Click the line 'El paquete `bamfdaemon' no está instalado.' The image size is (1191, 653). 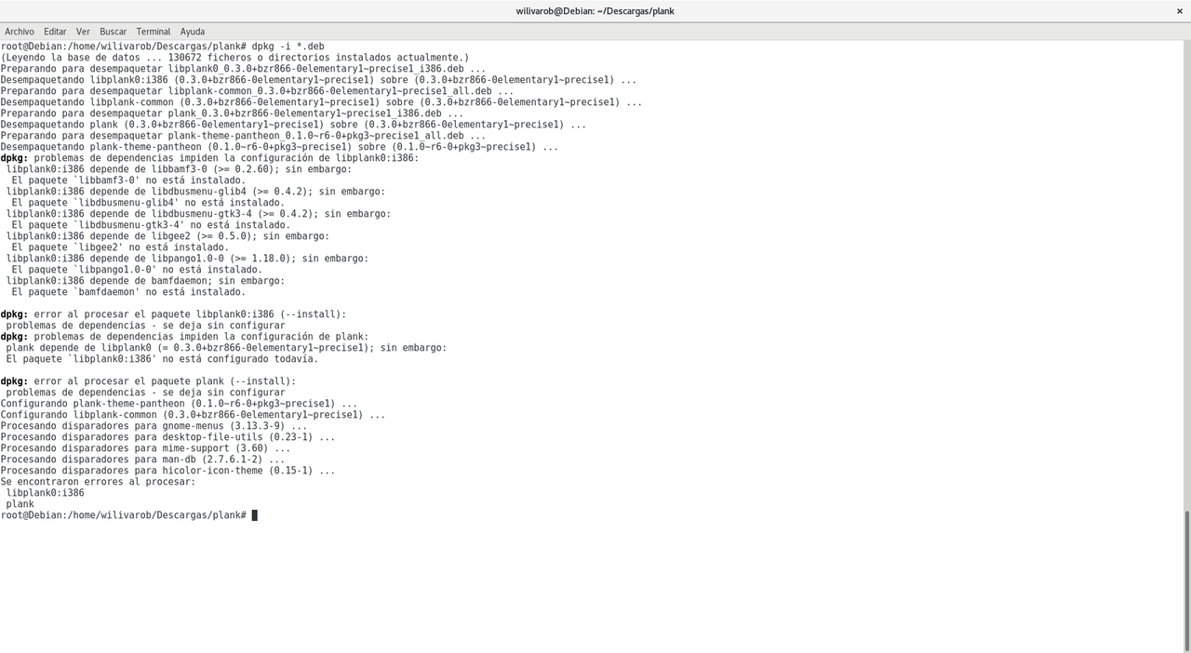(129, 292)
